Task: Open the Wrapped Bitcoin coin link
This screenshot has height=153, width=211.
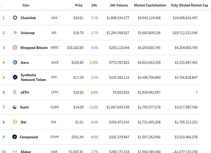Action: tap(34, 47)
